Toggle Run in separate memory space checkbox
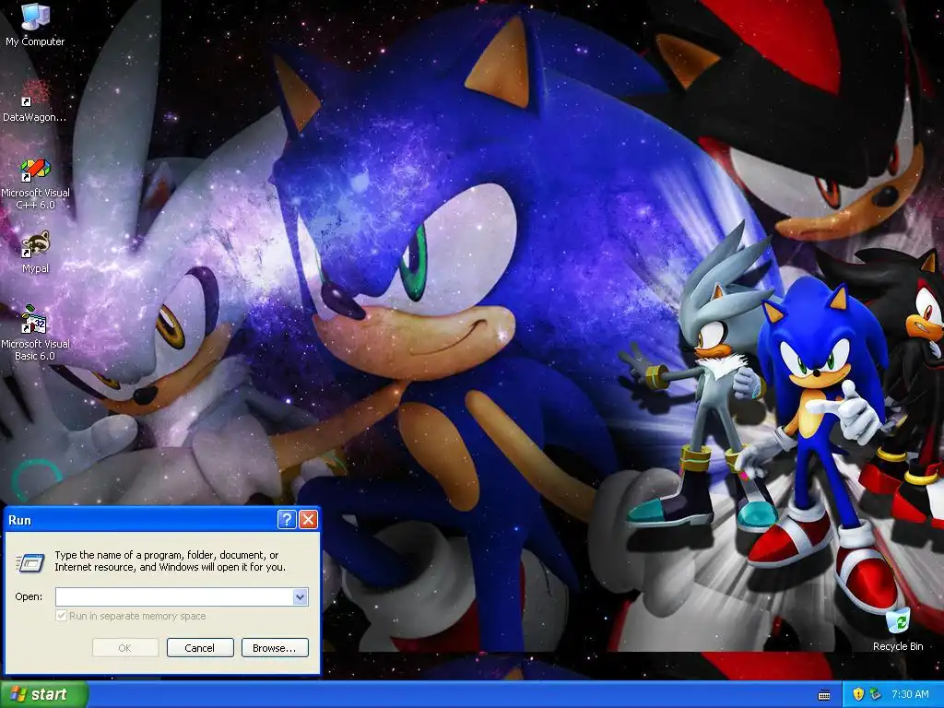The image size is (944, 708). click(x=61, y=615)
